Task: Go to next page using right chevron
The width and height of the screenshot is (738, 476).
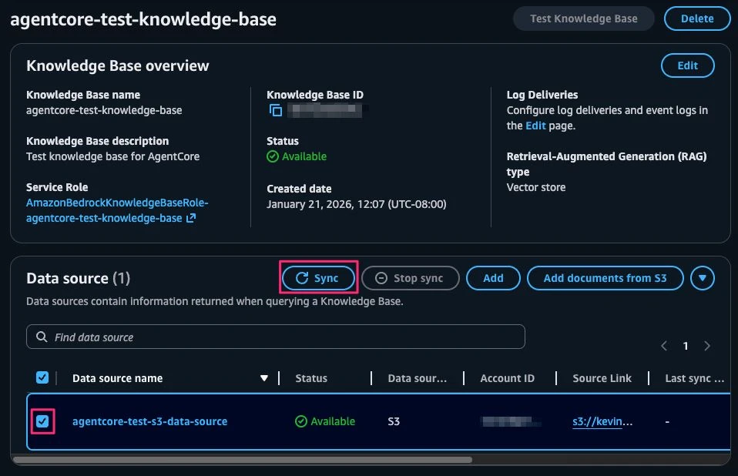Action: [707, 346]
